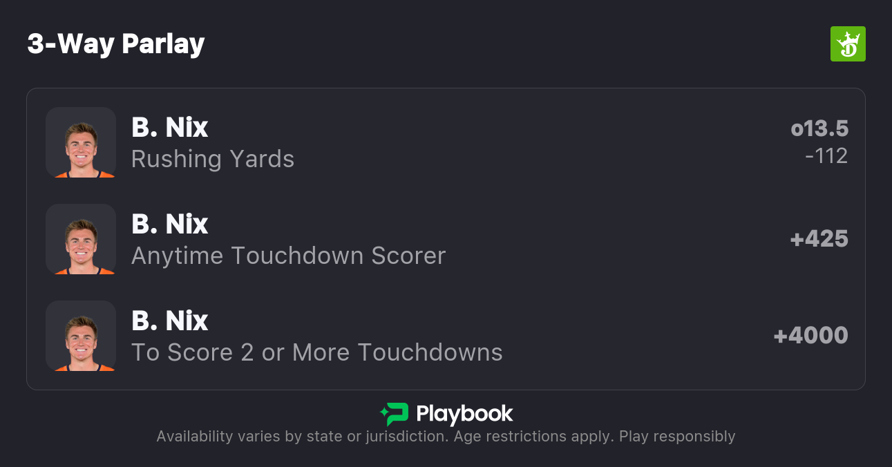
Task: Select the Rushing Yards bet label
Action: (213, 160)
